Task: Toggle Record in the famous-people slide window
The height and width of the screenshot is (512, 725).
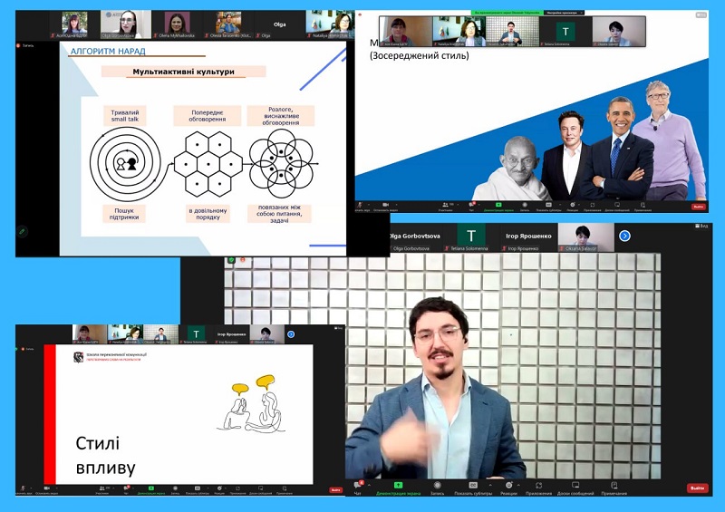Action: pos(525,207)
